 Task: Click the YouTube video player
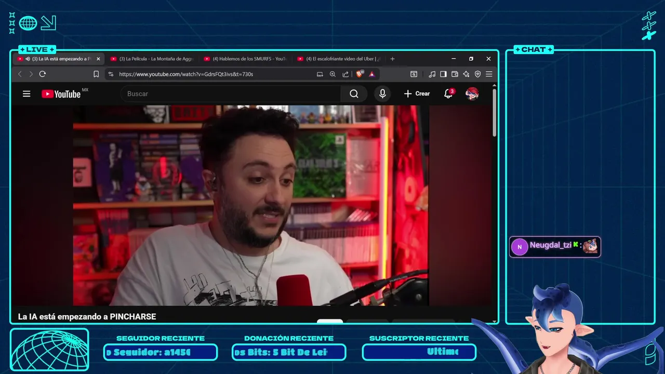[x=251, y=206]
